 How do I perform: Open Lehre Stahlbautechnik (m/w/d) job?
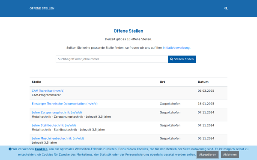click(54, 125)
